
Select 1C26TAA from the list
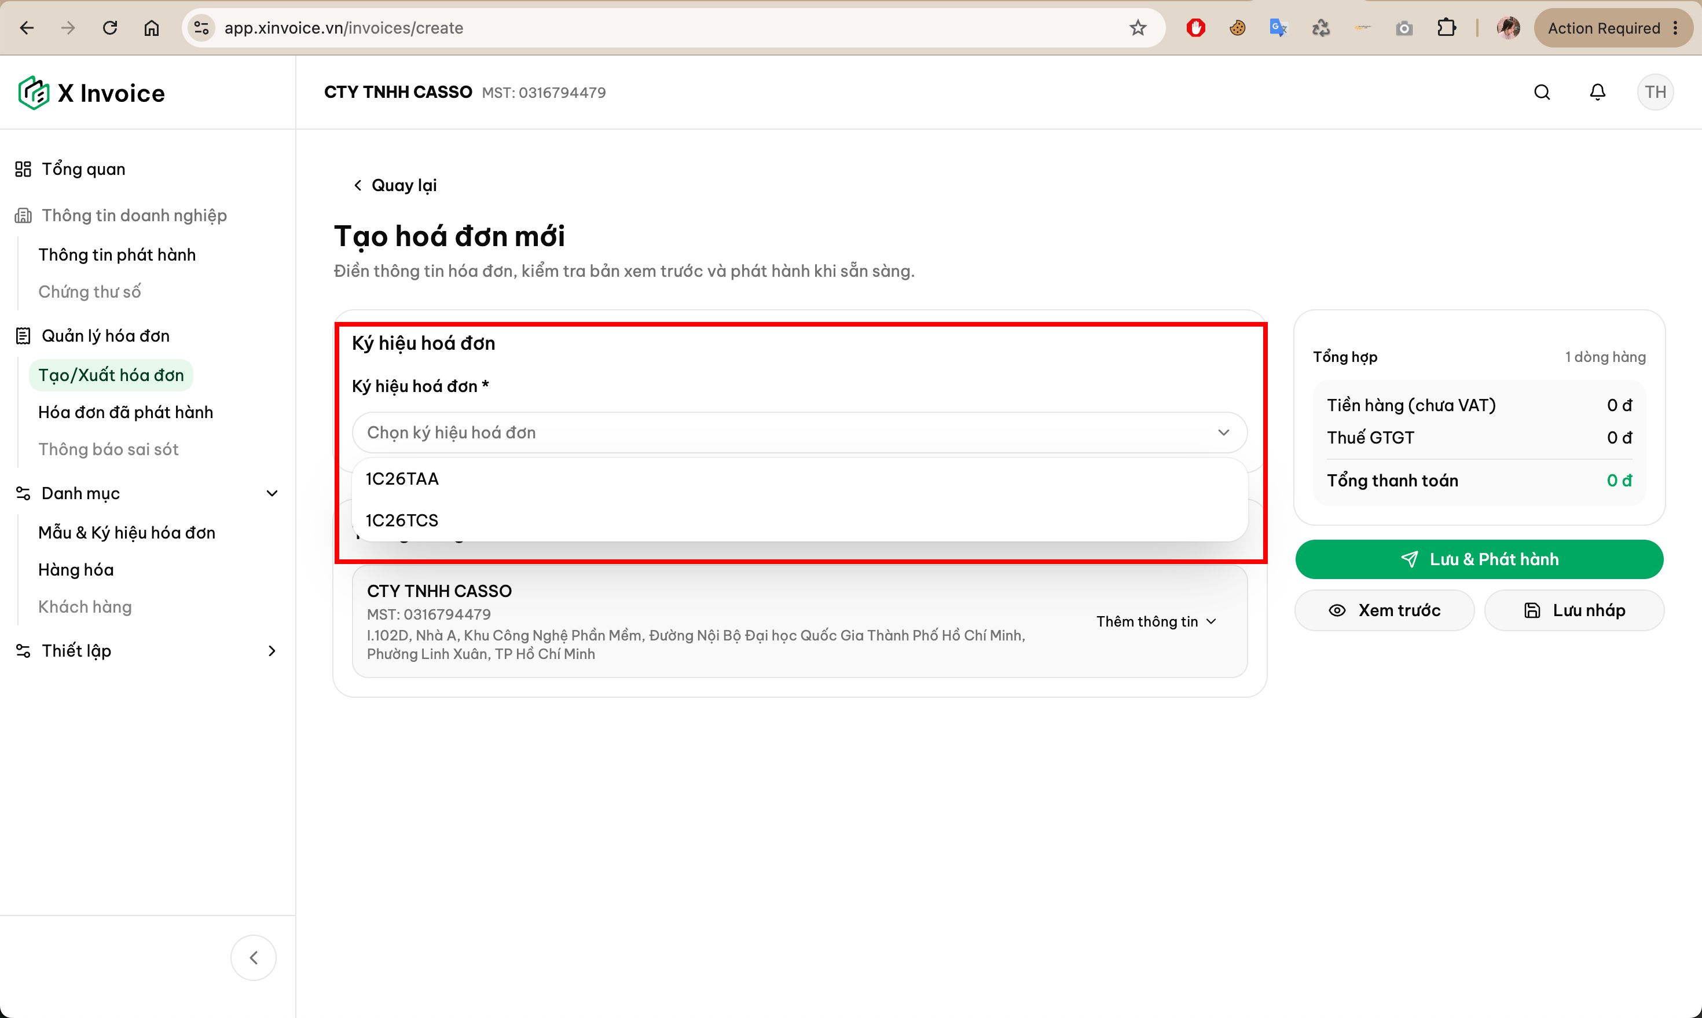(799, 478)
